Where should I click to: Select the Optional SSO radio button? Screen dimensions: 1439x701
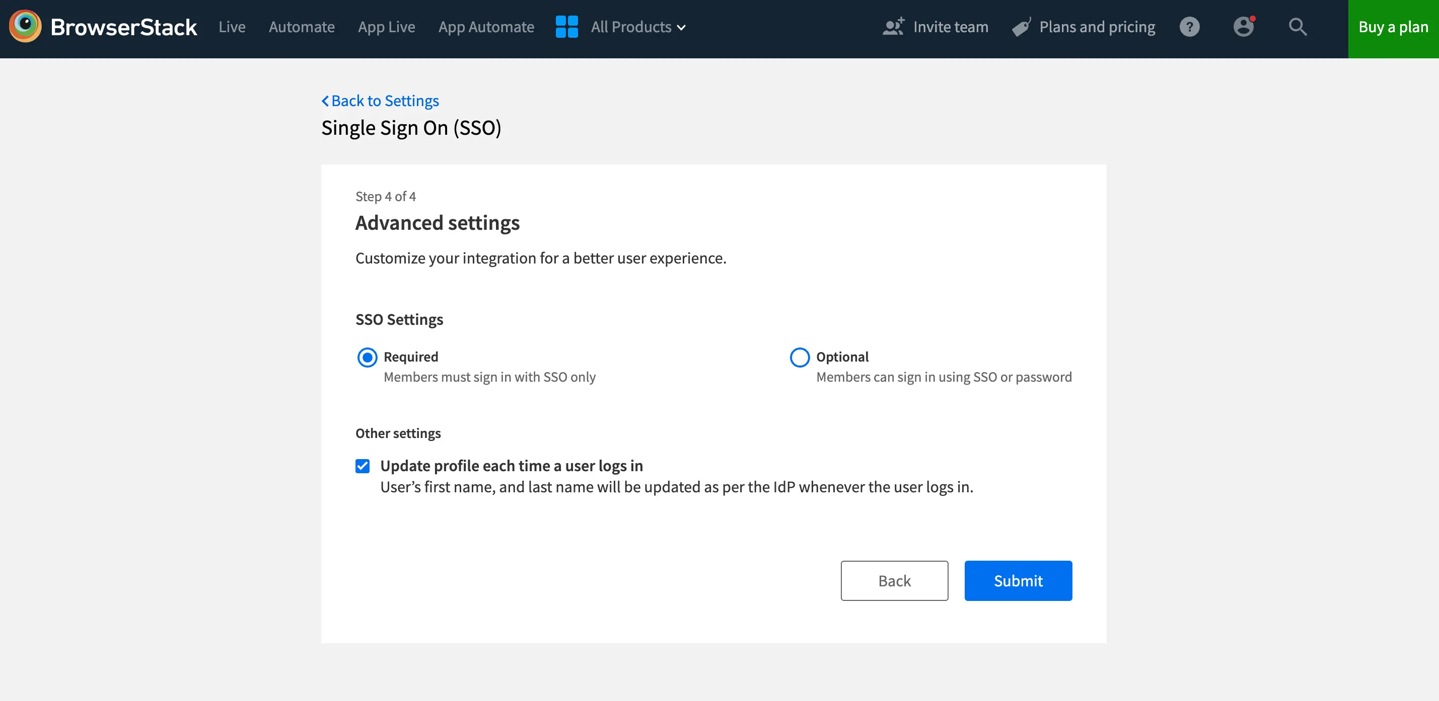(x=800, y=357)
